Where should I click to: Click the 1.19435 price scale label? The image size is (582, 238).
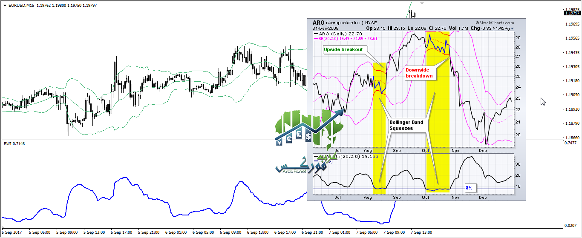click(571, 52)
